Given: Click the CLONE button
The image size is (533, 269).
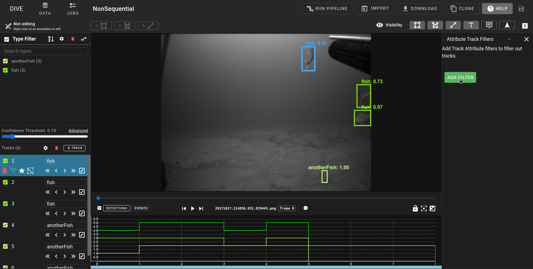Looking at the screenshot, I should pyautogui.click(x=462, y=9).
